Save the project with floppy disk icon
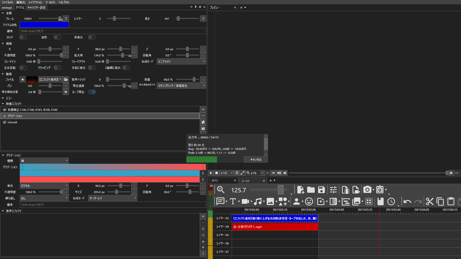The image size is (461, 259). point(321,190)
